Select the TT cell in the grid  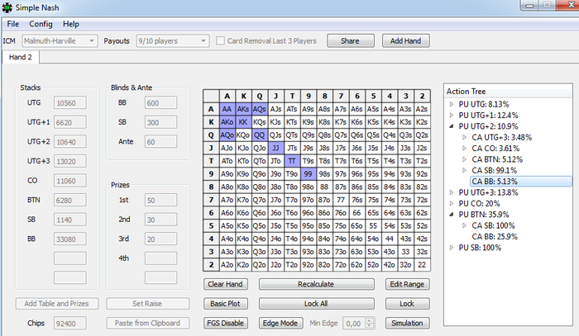coord(292,161)
